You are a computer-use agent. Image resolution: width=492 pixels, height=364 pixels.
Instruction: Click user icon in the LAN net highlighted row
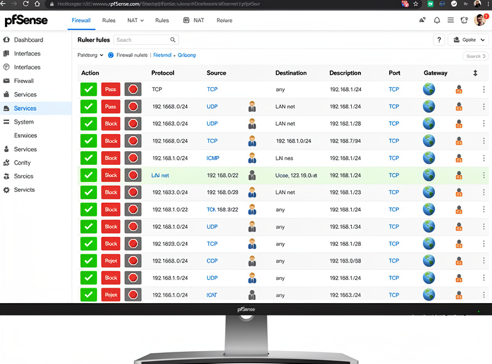[252, 175]
